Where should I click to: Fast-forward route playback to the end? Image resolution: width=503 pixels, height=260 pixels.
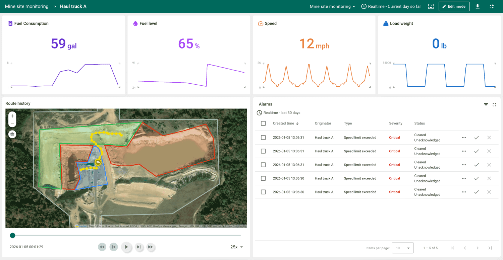click(x=151, y=247)
